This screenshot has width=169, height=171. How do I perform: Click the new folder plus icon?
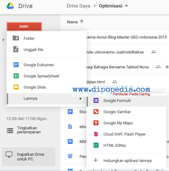16,38
